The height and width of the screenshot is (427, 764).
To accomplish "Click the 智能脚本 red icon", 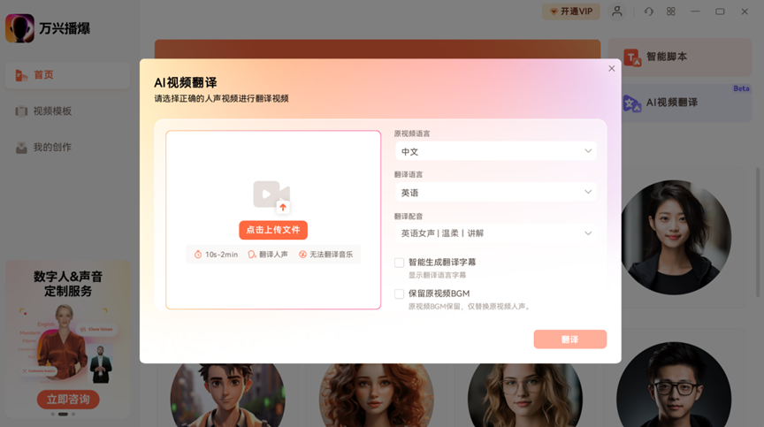I will point(632,57).
